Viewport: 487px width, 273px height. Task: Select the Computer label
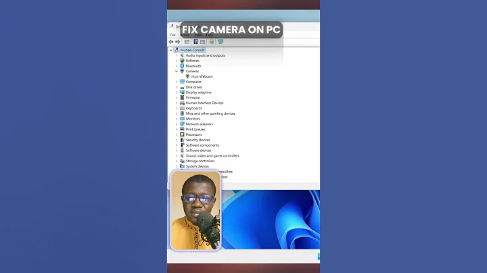193,82
